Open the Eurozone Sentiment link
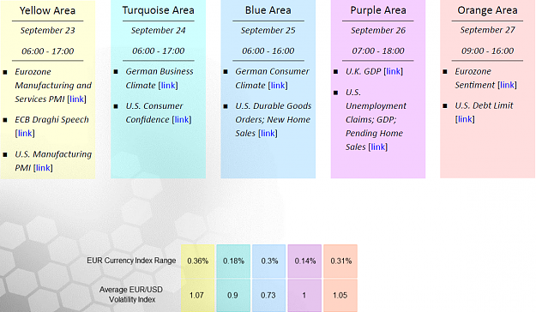This screenshot has width=536, height=312. (x=508, y=85)
